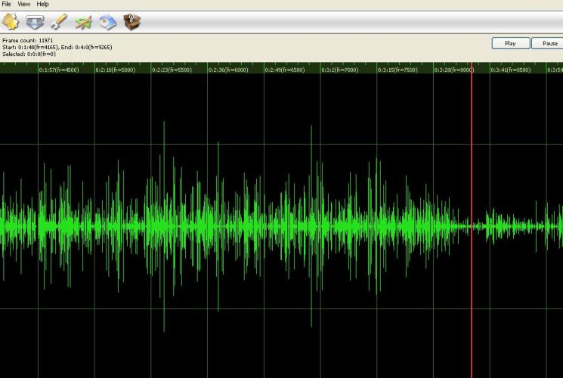Click the 0:3:15 (fr=7500) timeline marker

click(398, 70)
